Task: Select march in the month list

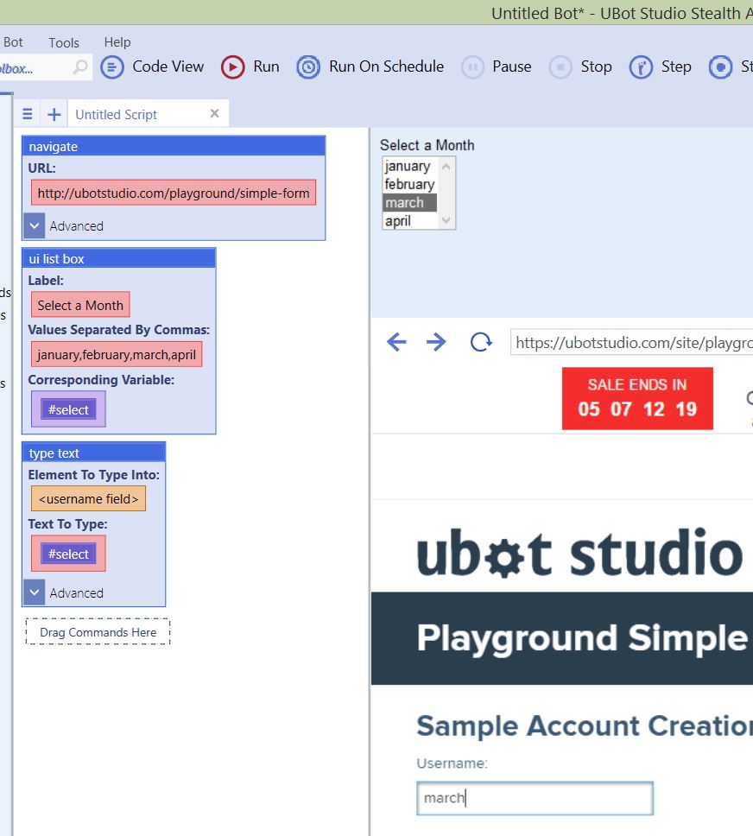Action: [409, 203]
